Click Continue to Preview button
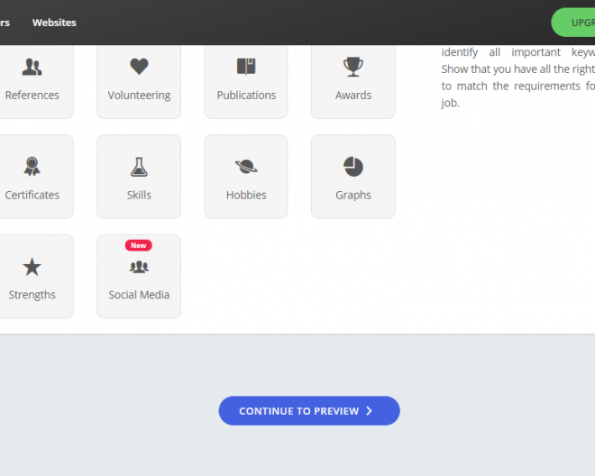 click(x=309, y=411)
